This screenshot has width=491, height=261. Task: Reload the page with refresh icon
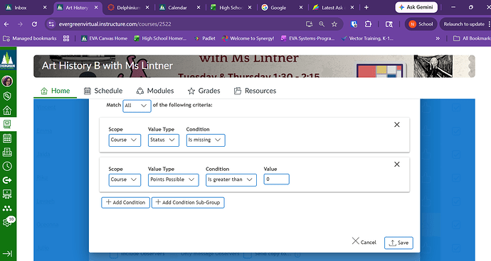[34, 24]
